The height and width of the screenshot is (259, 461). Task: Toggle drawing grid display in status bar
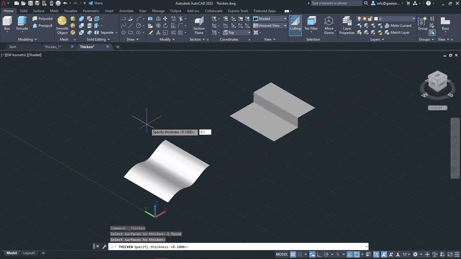(293, 254)
